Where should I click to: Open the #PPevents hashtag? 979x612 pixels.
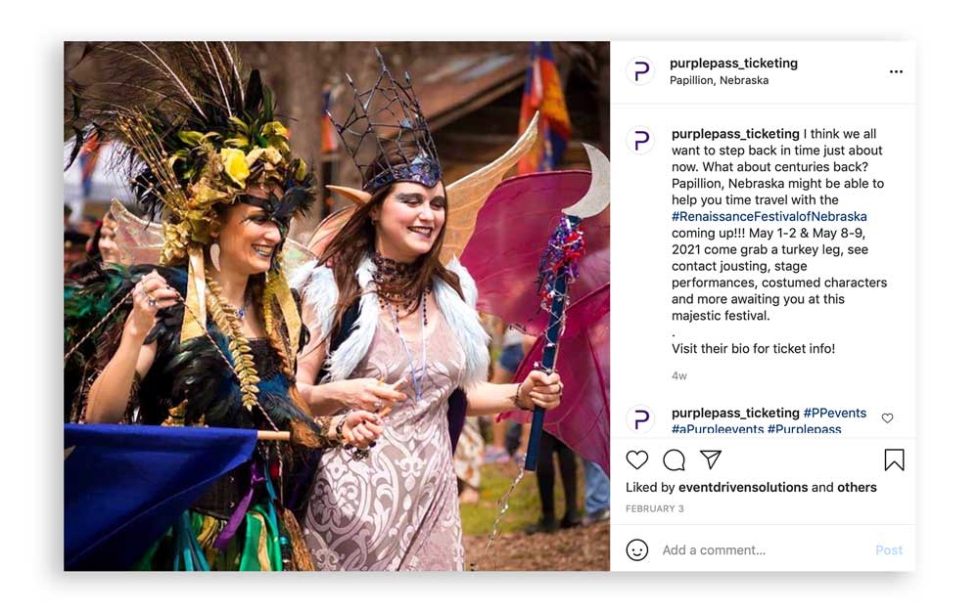point(835,413)
